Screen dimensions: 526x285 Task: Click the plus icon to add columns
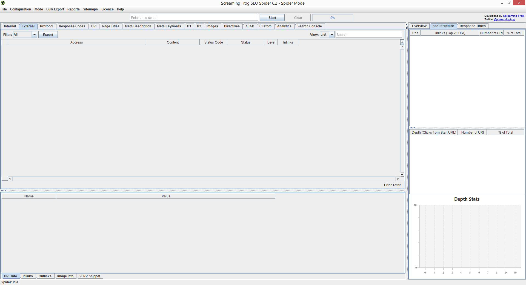(402, 42)
